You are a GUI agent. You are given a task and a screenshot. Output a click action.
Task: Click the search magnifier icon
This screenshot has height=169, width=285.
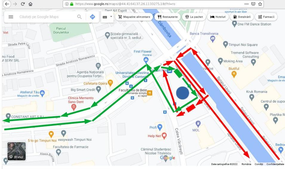pyautogui.click(x=79, y=17)
